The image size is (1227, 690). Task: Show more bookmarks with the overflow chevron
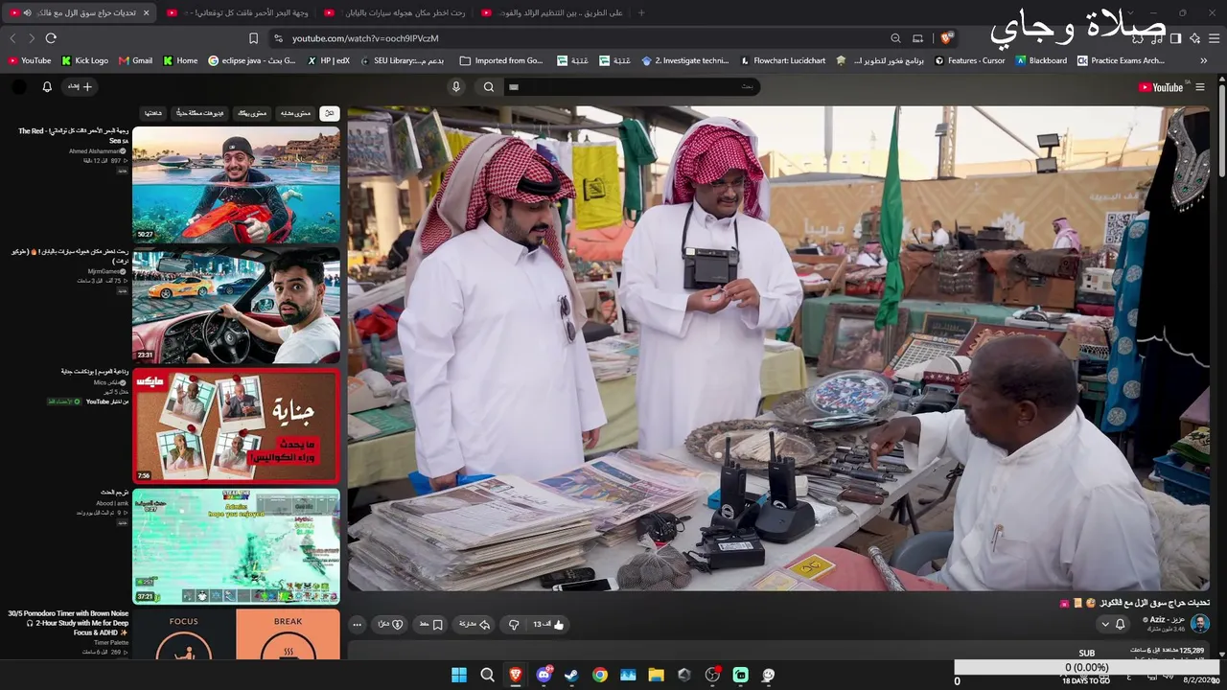coord(1203,60)
